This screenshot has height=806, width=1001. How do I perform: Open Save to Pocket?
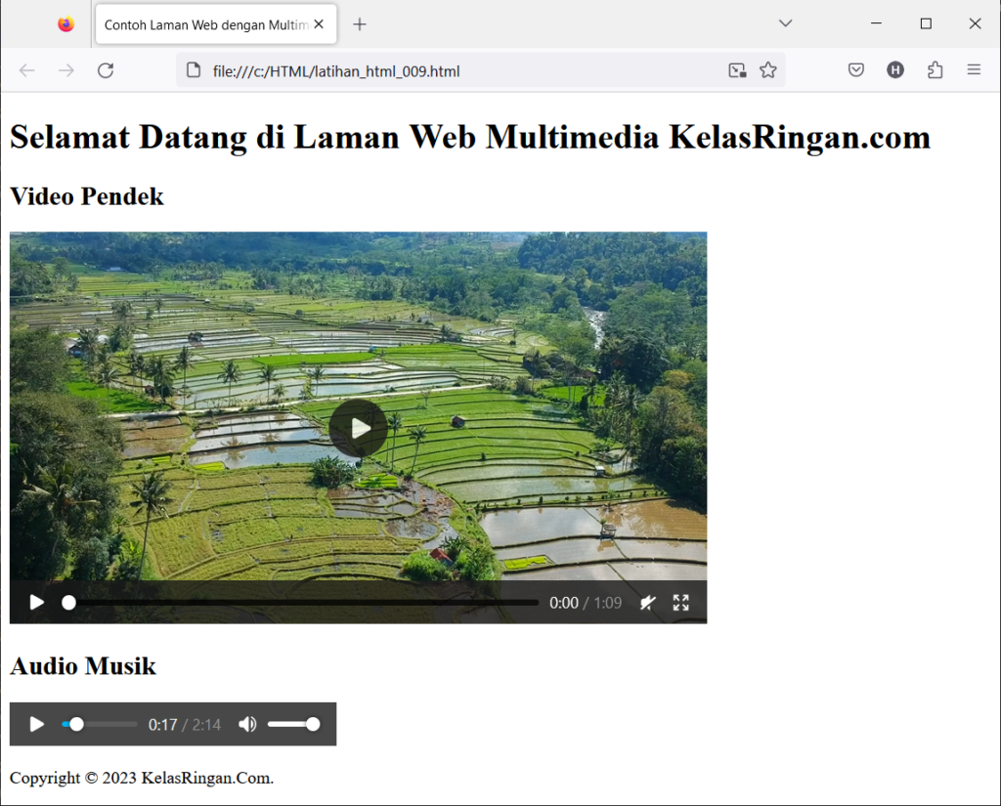pos(856,70)
